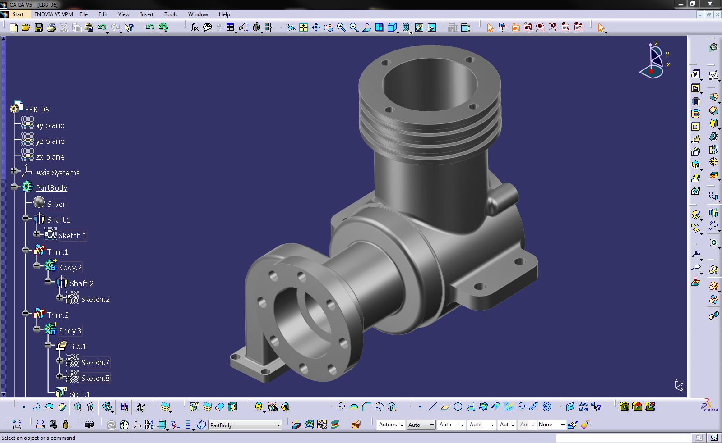This screenshot has width=722, height=443.
Task: Select the Silver material node
Action: 56,204
